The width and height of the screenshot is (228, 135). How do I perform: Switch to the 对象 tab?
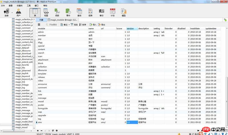tap(41, 20)
